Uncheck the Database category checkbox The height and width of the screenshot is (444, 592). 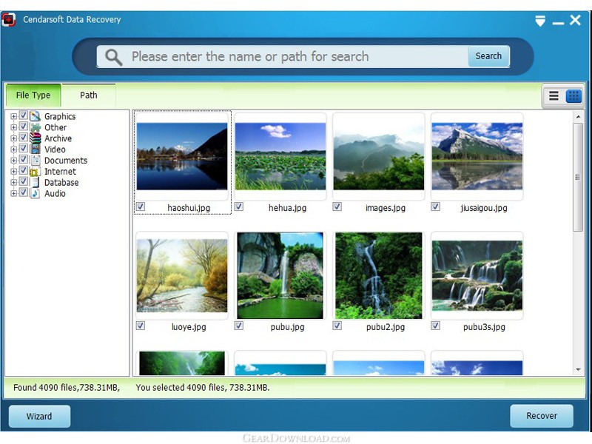pos(24,181)
